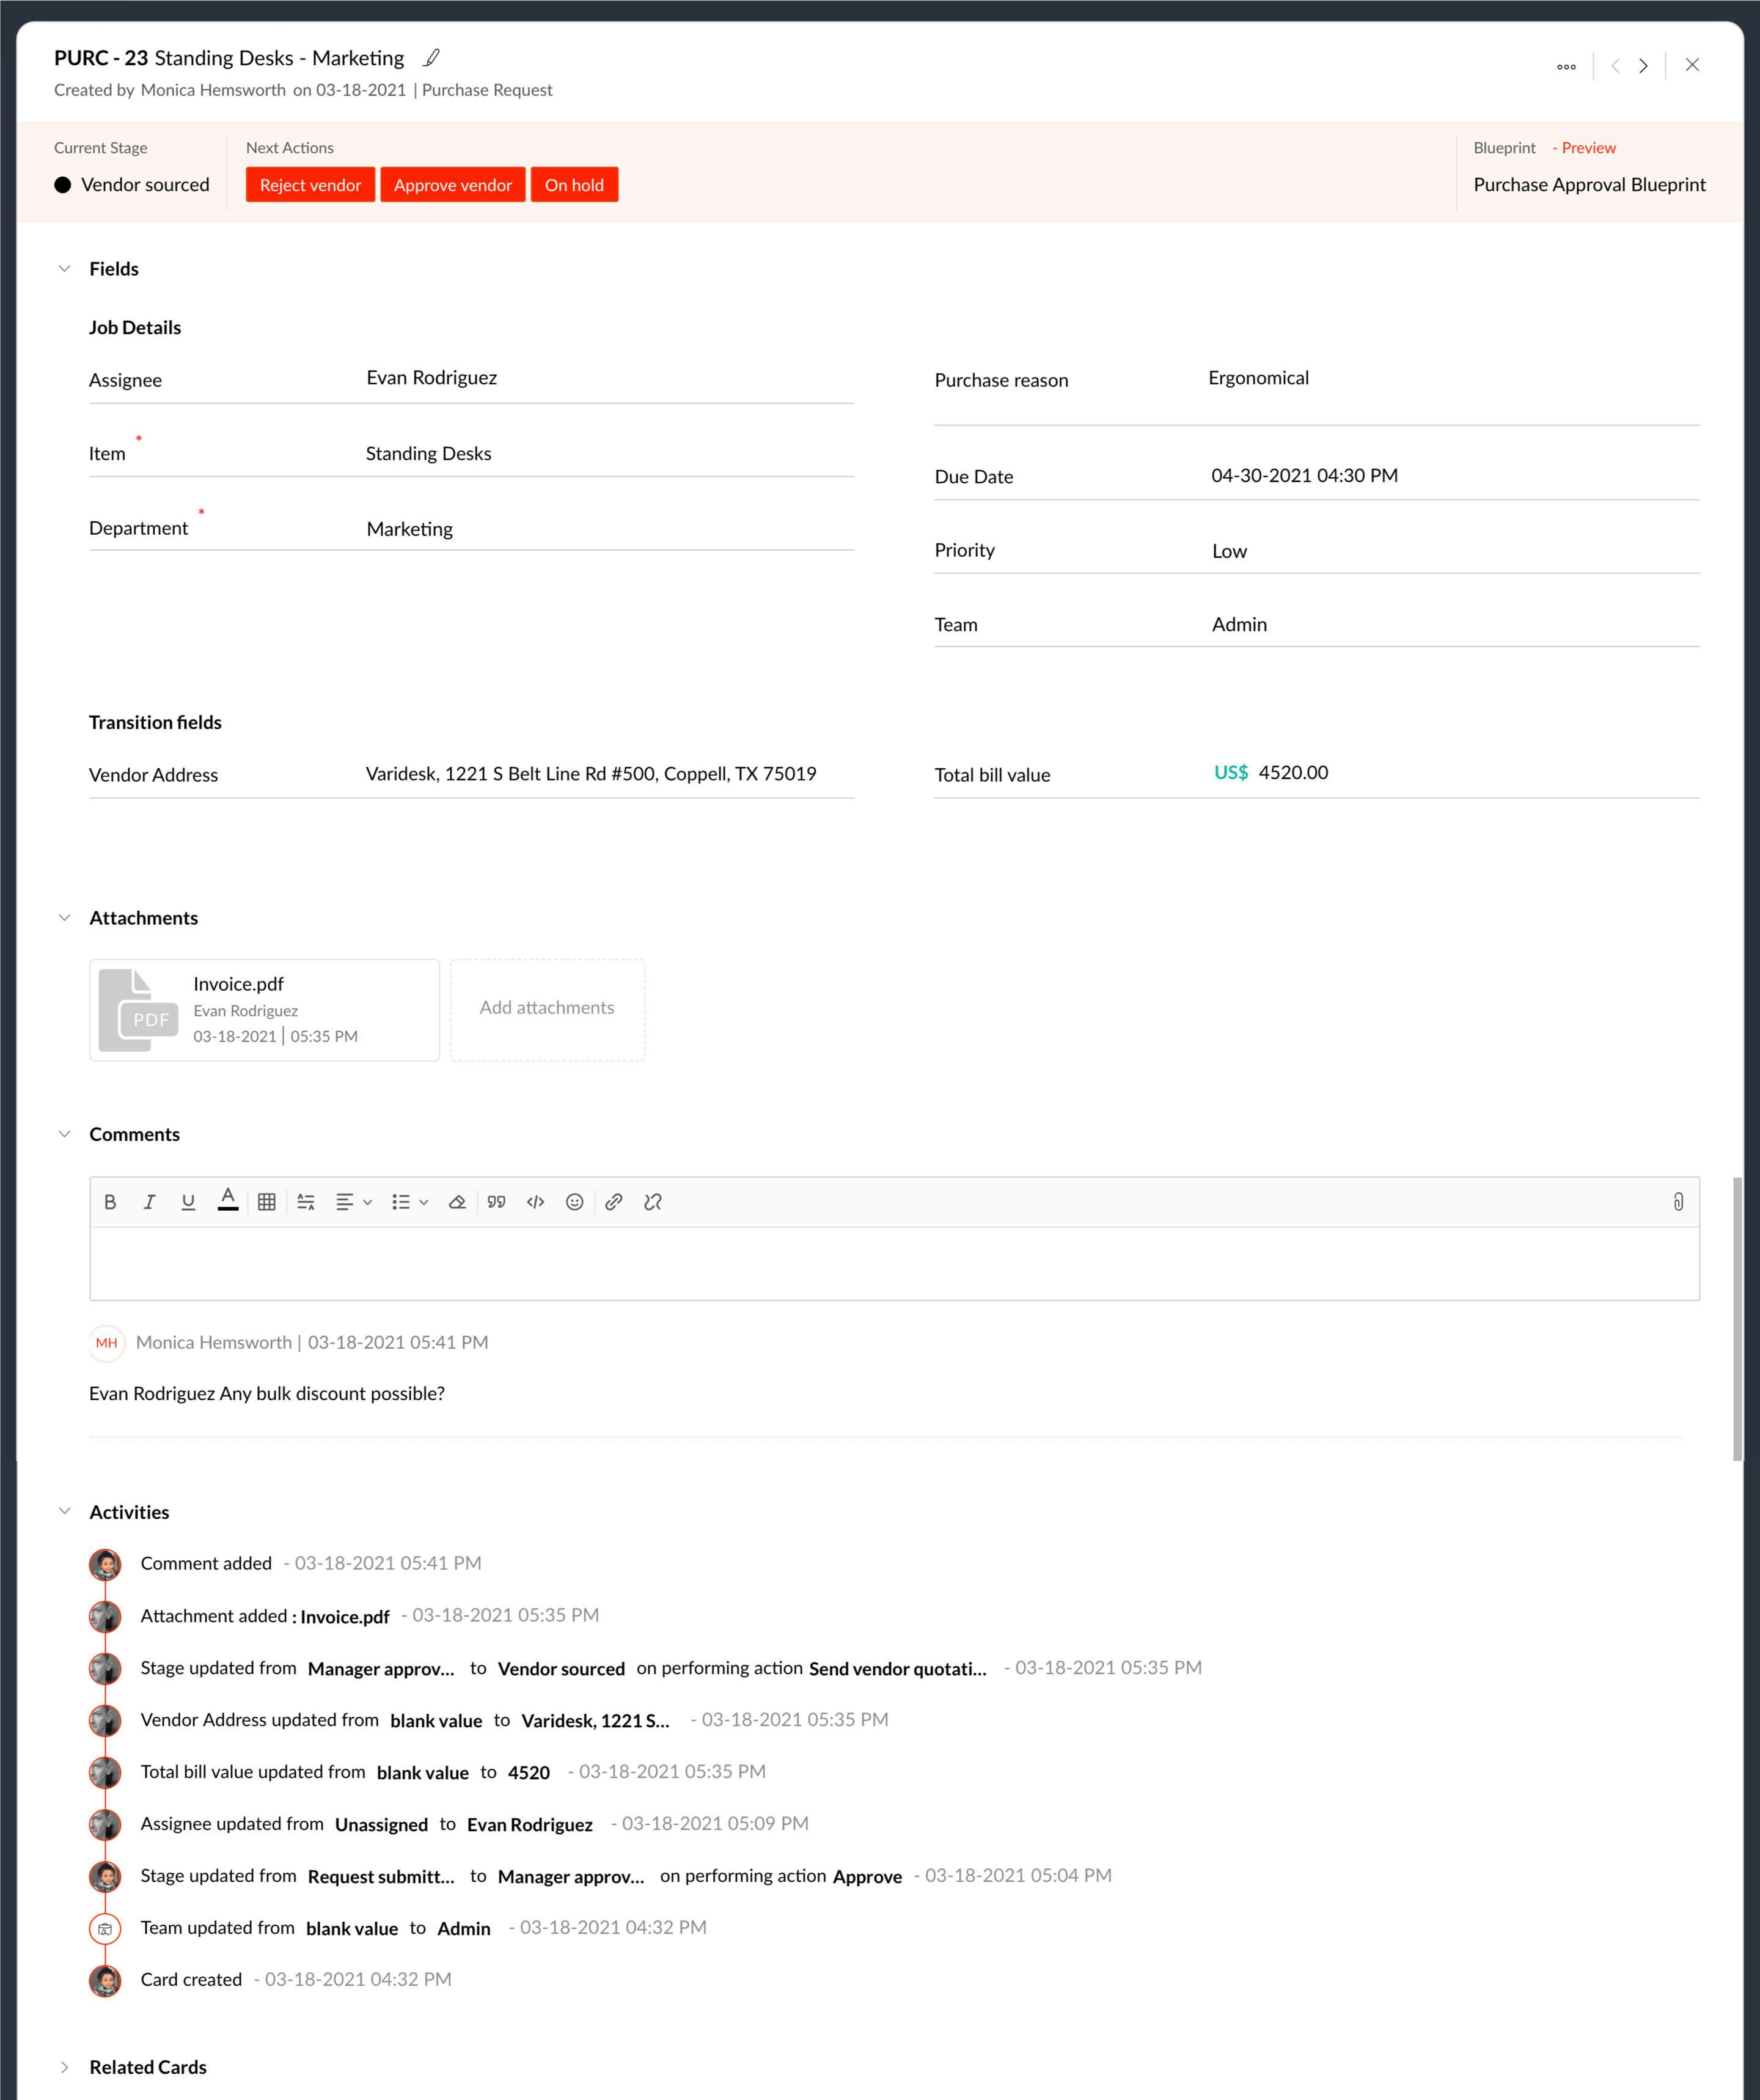Screen dimensions: 1760x2100
Task: Click the italic formatting icon
Action: pyautogui.click(x=150, y=1201)
